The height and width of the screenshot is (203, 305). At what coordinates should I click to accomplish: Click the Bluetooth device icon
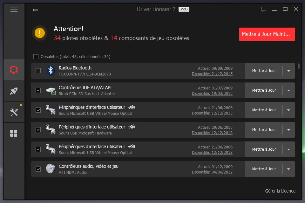[x=51, y=70]
